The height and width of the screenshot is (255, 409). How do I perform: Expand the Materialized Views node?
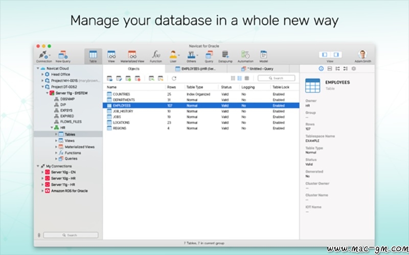point(56,147)
